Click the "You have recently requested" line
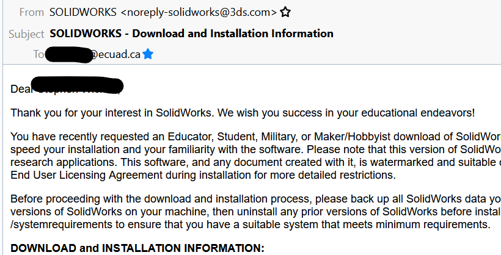 [255, 137]
